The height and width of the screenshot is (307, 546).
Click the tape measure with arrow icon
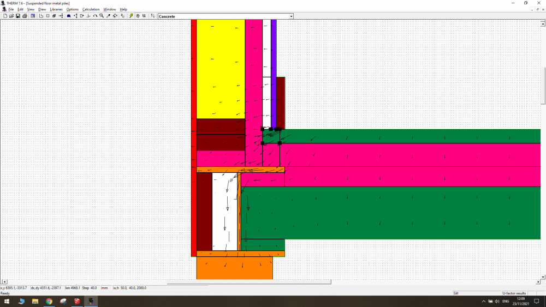click(61, 16)
